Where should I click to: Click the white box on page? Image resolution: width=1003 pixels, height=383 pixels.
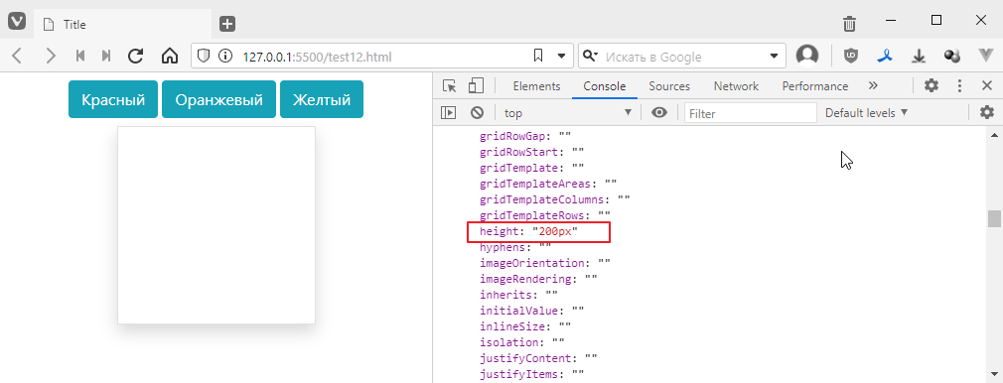[x=216, y=225]
